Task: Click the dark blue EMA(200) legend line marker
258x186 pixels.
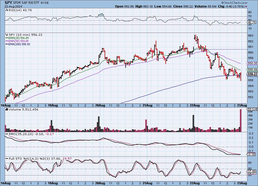Action: coord(7,44)
